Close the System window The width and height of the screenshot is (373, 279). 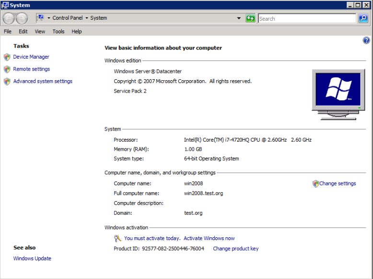366,5
